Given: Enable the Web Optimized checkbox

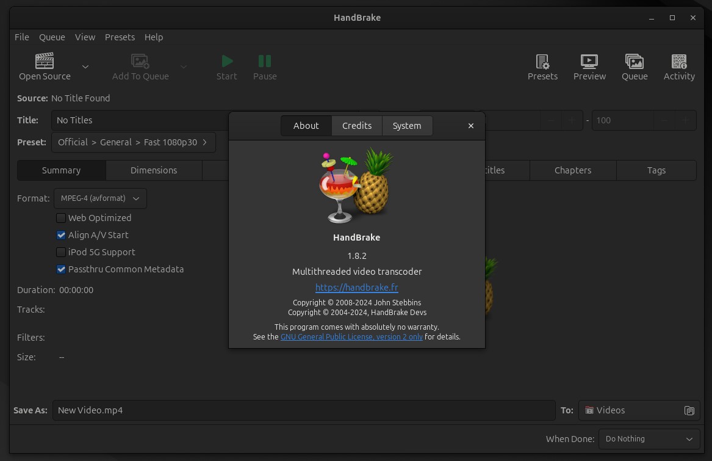Looking at the screenshot, I should point(61,218).
